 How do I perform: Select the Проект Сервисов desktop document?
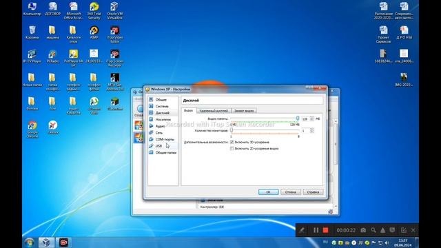[383, 34]
